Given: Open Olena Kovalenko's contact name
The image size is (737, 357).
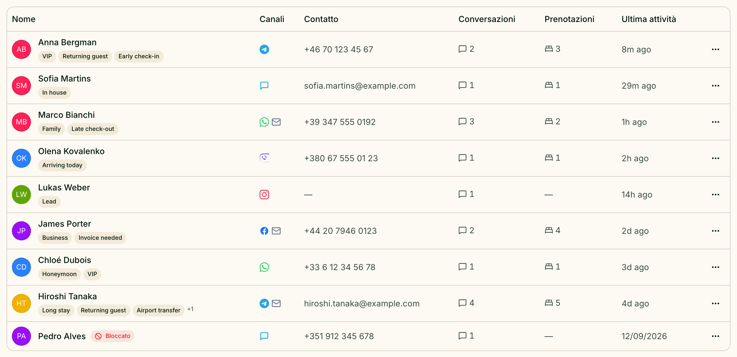Looking at the screenshot, I should coord(71,151).
